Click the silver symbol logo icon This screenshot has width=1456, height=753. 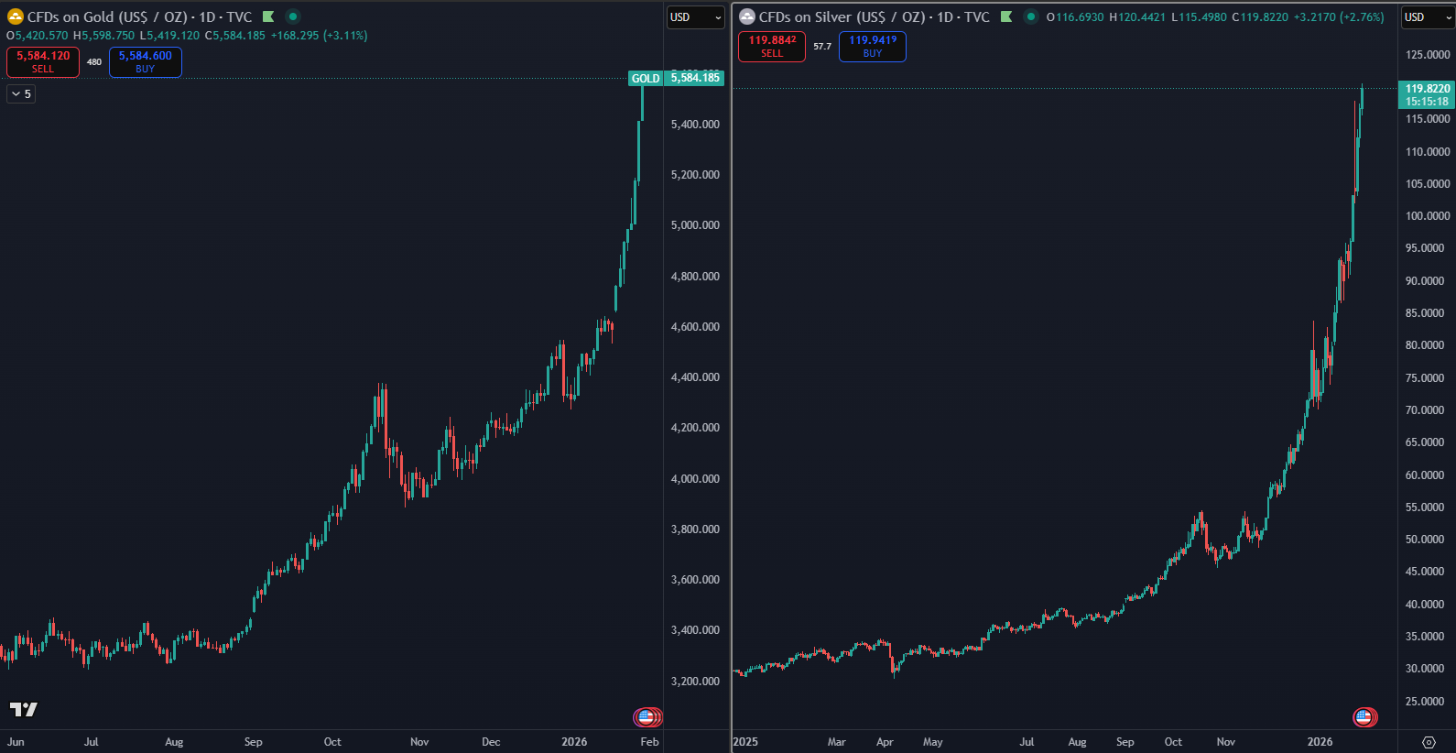click(747, 16)
